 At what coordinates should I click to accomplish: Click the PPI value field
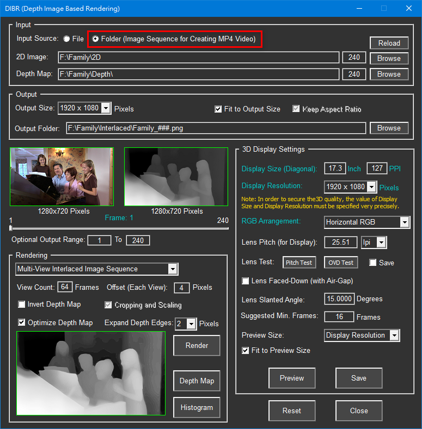click(377, 168)
